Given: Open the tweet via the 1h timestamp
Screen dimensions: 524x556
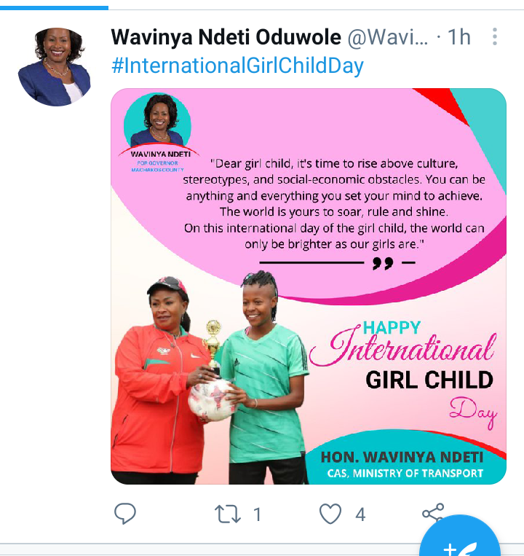Looking at the screenshot, I should tap(458, 37).
